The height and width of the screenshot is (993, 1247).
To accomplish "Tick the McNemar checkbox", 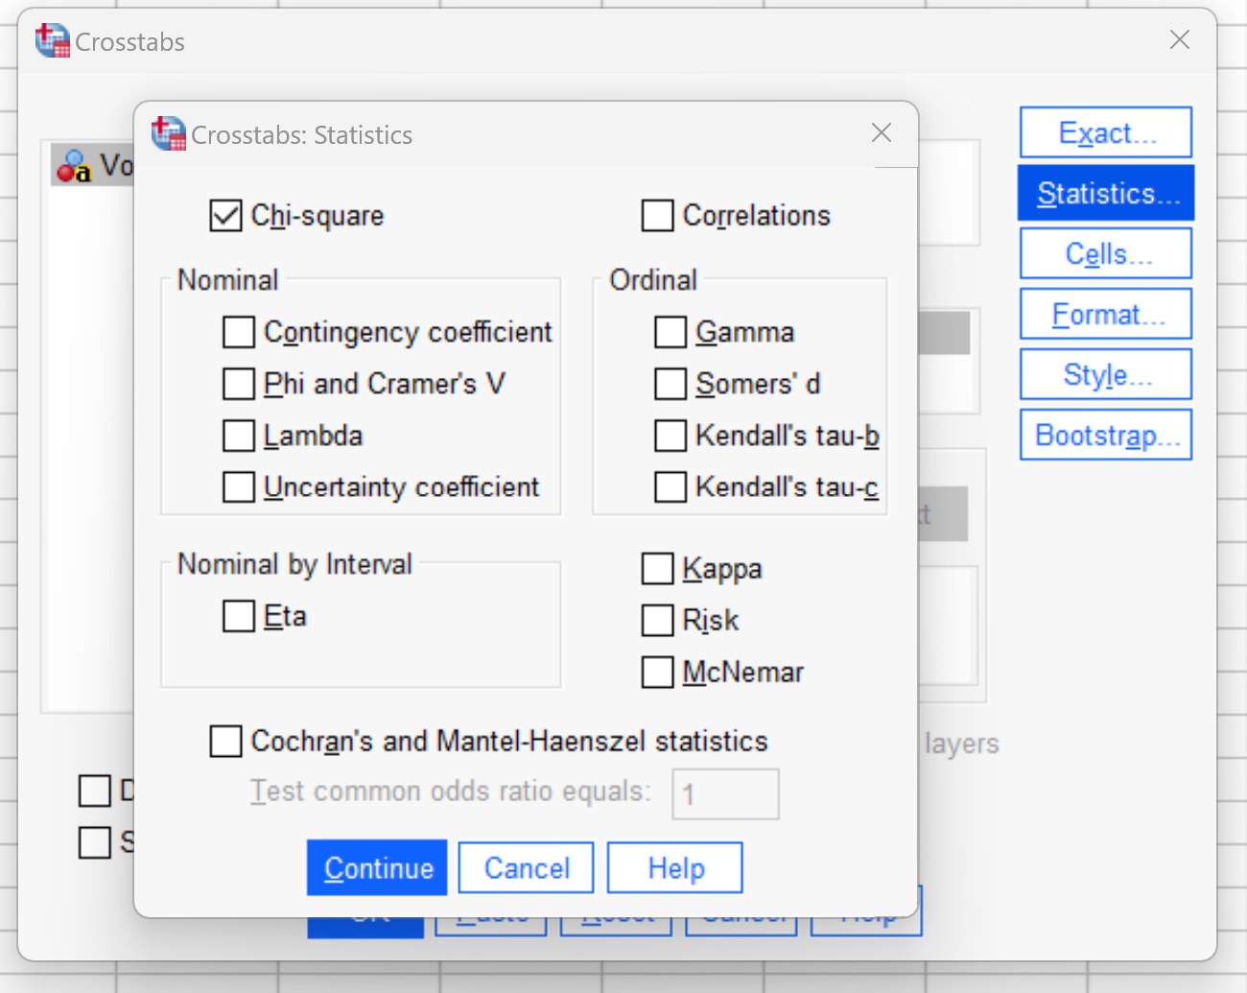I will click(x=657, y=672).
